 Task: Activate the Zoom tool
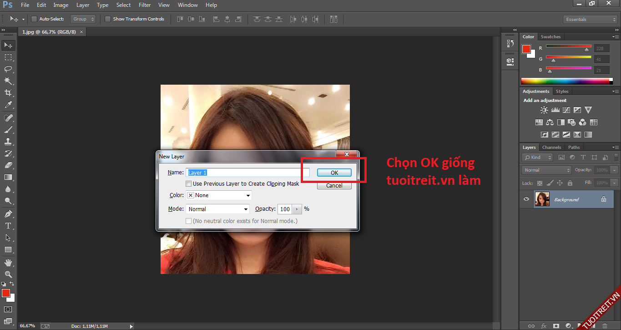(x=8, y=274)
